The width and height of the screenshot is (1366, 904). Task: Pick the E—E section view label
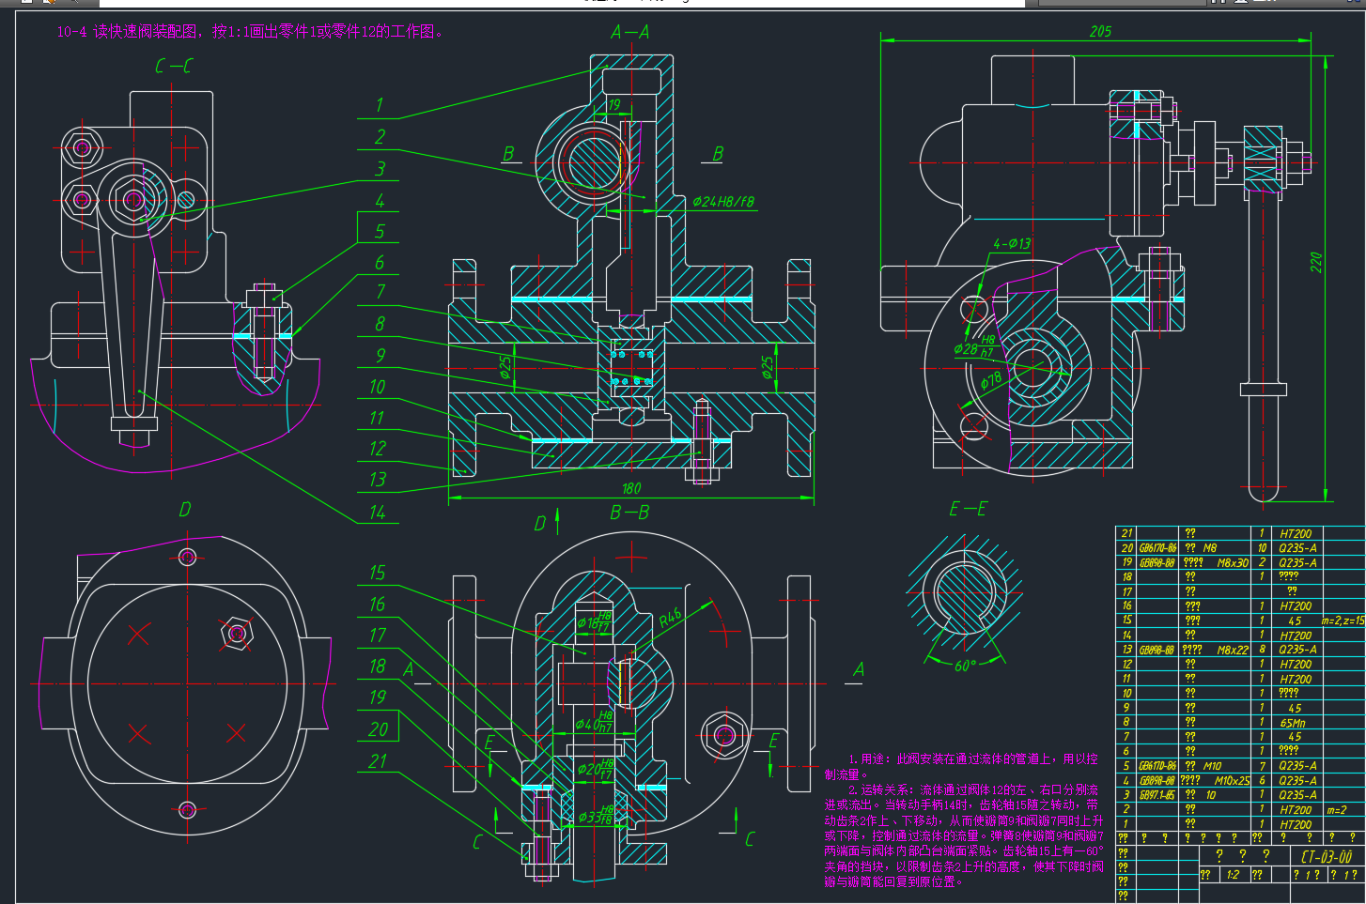pyautogui.click(x=968, y=509)
